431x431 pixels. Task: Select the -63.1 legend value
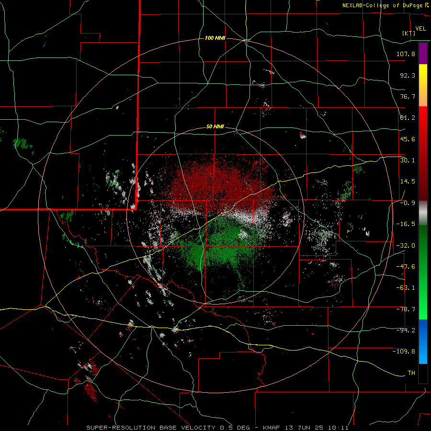pyautogui.click(x=406, y=288)
